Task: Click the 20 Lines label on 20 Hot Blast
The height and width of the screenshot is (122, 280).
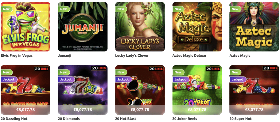Action: click(x=156, y=68)
